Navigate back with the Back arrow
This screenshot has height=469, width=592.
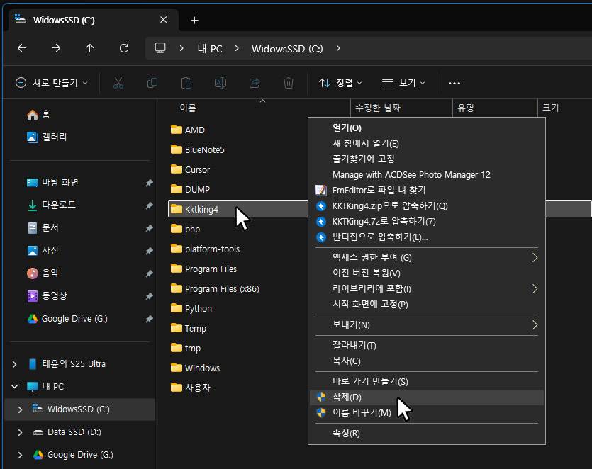point(22,48)
